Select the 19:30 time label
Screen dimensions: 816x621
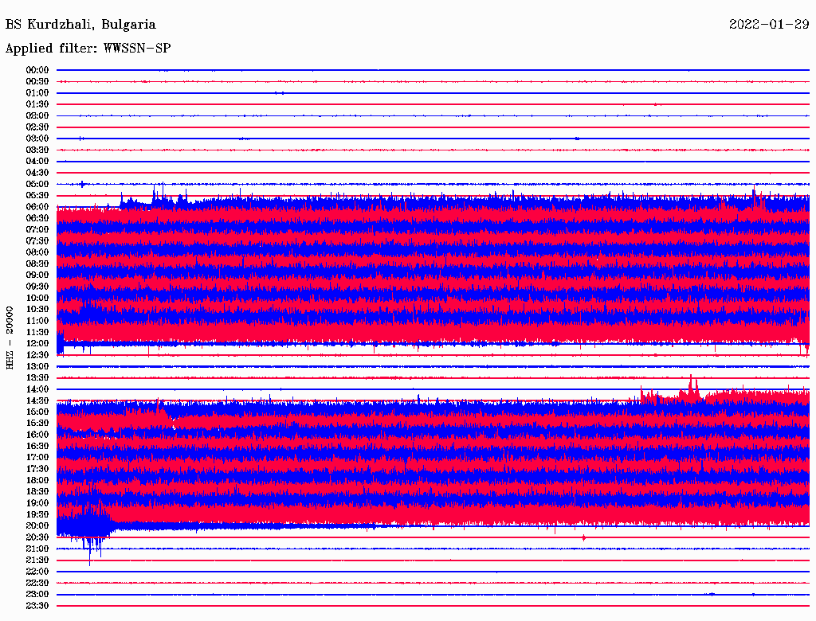pyautogui.click(x=37, y=514)
